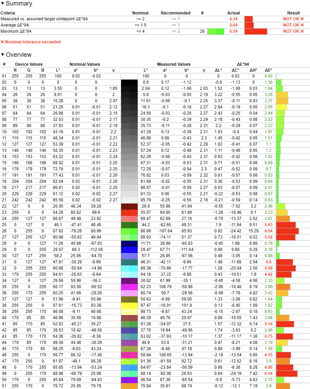Click the measured b* value -111.64 in row 29
Image resolution: width=310 pixels, height=389 pixels.
[x=186, y=250]
